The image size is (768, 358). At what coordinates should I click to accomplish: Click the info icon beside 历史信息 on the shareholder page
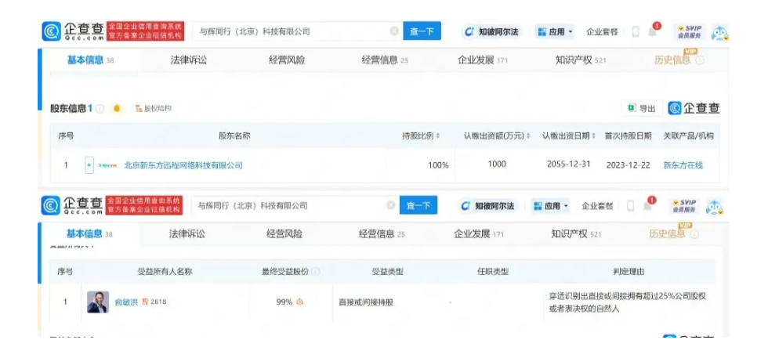pos(699,60)
